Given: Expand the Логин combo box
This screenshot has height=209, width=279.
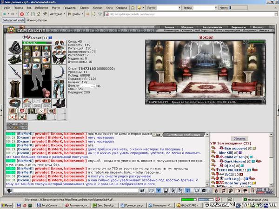Looking at the screenshot, I should pyautogui.click(x=179, y=8).
